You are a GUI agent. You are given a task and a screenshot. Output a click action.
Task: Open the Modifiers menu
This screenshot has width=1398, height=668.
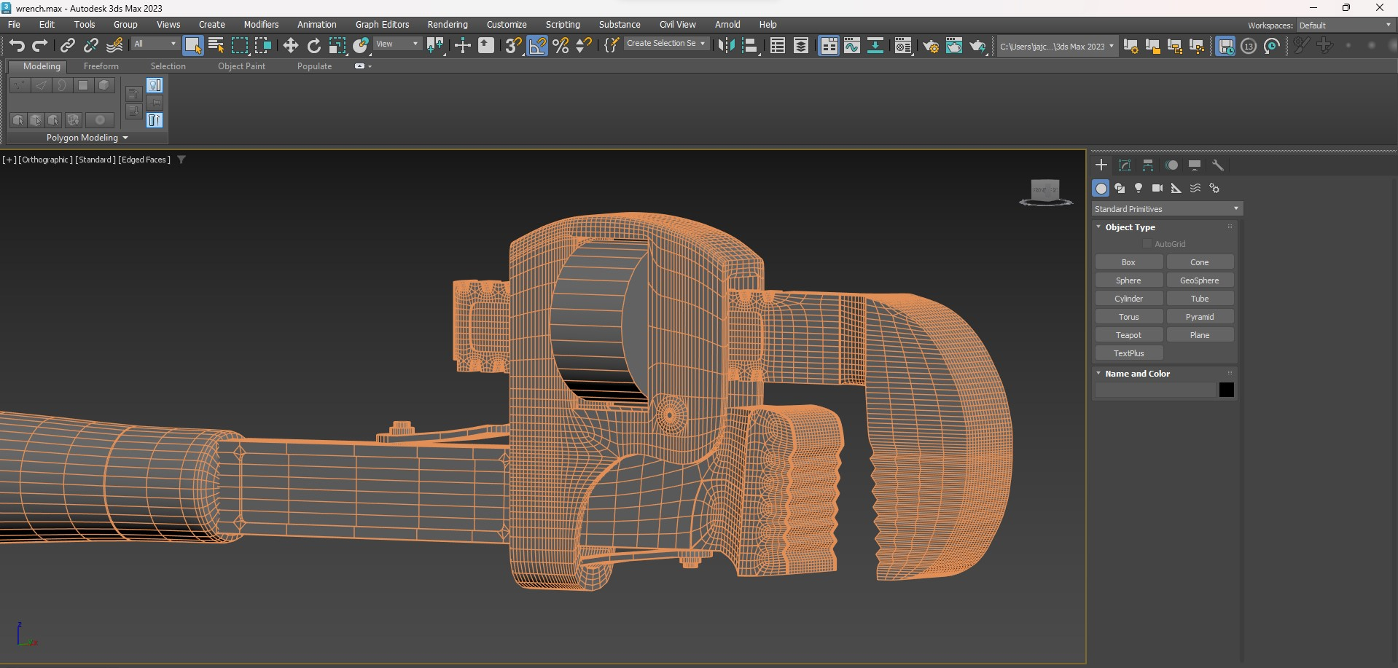[x=261, y=25]
